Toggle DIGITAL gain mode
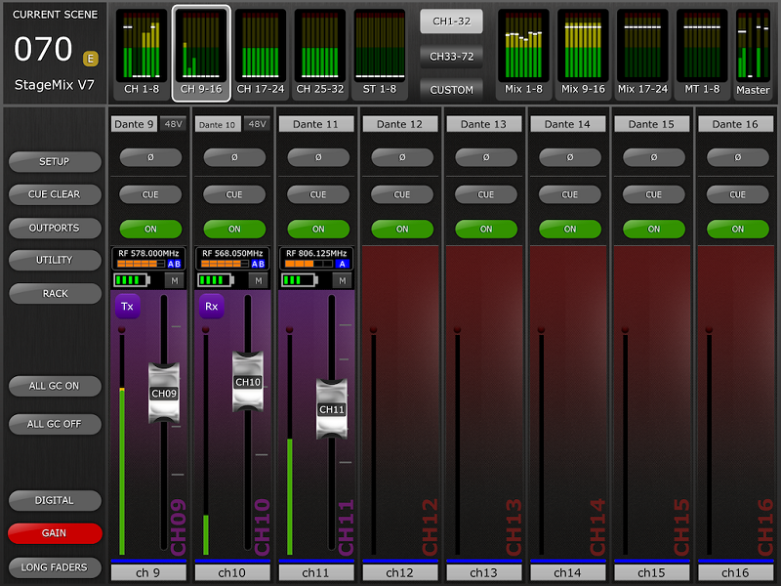This screenshot has width=781, height=586. (55, 500)
